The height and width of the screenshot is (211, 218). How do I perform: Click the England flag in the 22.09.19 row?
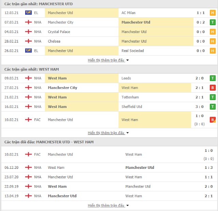pyautogui.click(x=28, y=186)
